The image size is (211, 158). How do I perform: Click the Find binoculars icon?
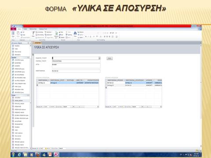[75, 33]
